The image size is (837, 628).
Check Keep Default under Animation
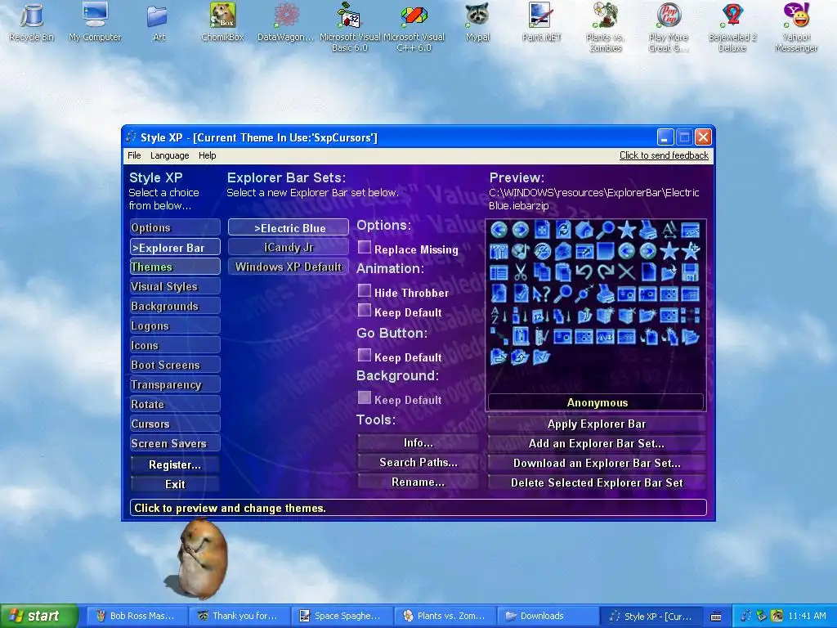(x=364, y=310)
